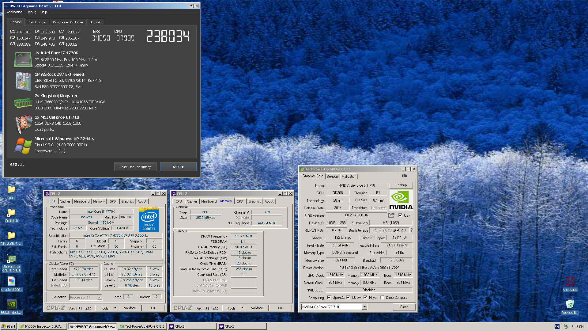Open the Recycle Bin
588x331 pixels.
click(x=570, y=307)
